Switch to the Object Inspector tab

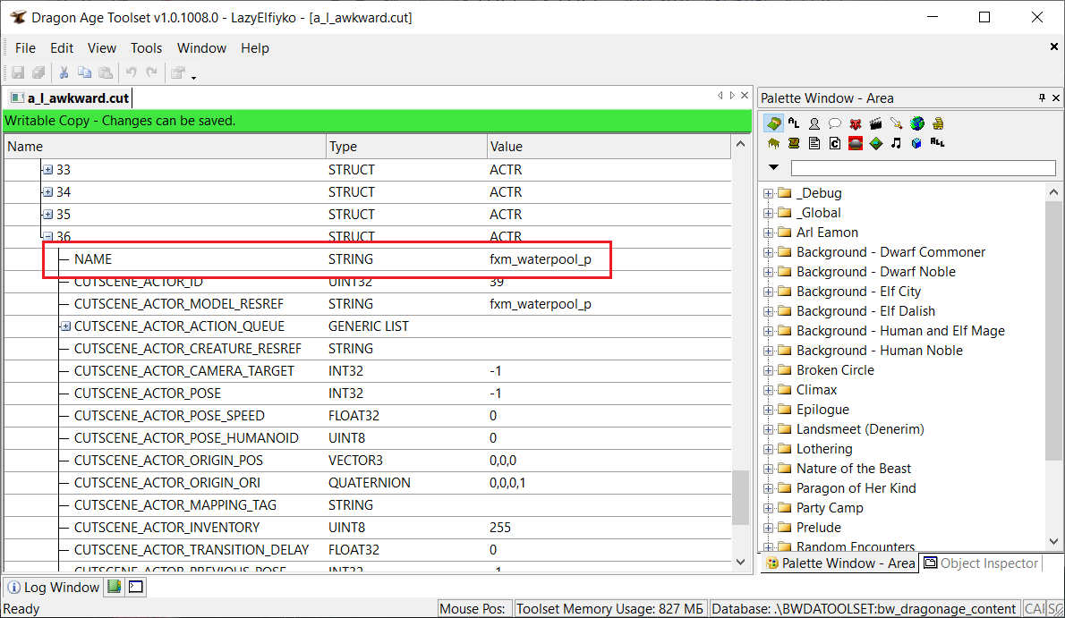pyautogui.click(x=982, y=563)
